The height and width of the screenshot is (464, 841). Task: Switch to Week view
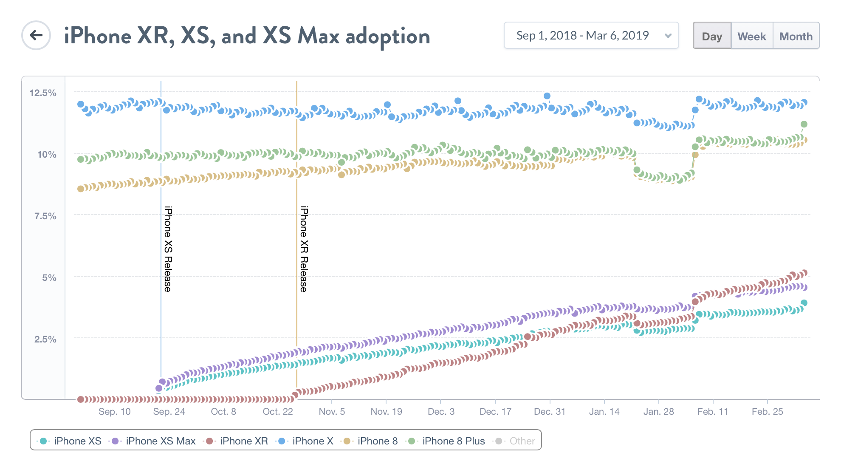751,36
